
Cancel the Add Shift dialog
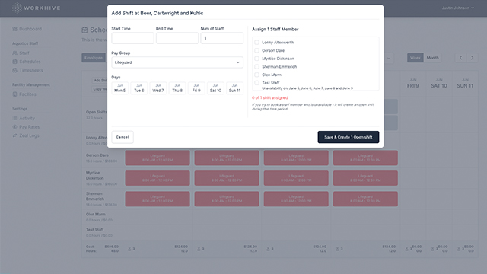[123, 137]
